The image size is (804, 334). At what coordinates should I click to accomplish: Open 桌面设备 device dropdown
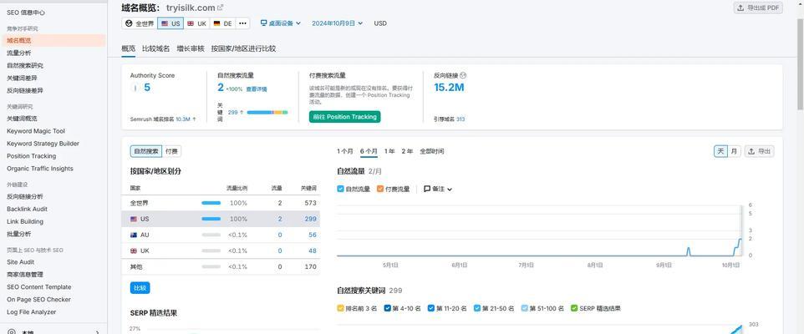coord(281,23)
